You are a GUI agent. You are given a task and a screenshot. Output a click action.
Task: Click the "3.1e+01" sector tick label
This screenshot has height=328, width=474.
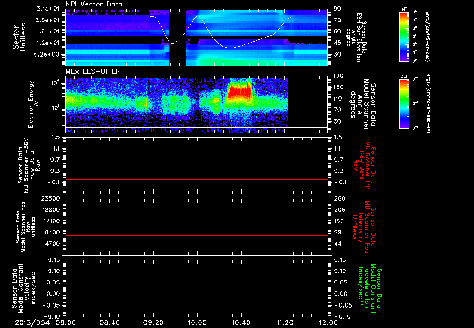(x=49, y=9)
